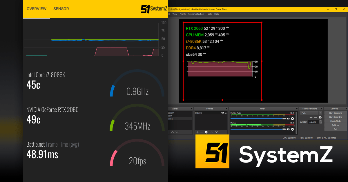Open the Help menu in OBS
Screen dimensions: 348x182
[216, 14]
